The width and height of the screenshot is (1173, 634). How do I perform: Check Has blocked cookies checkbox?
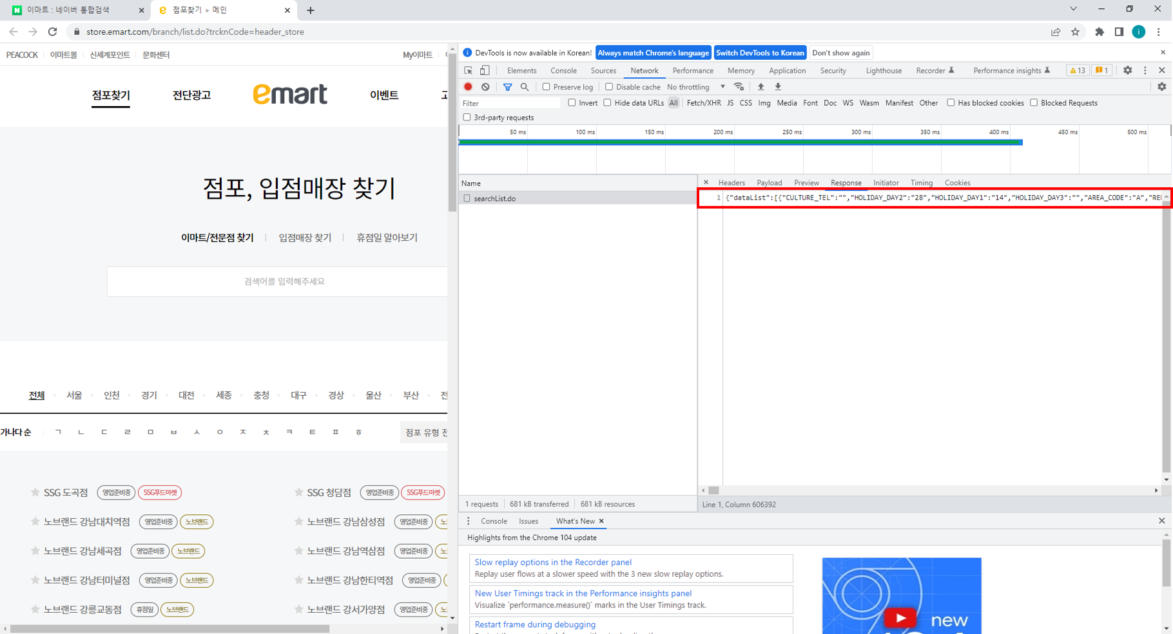pos(951,103)
